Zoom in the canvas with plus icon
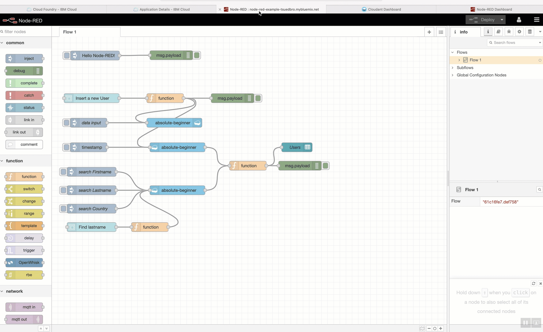Viewport: 543px width, 332px height. [441, 328]
